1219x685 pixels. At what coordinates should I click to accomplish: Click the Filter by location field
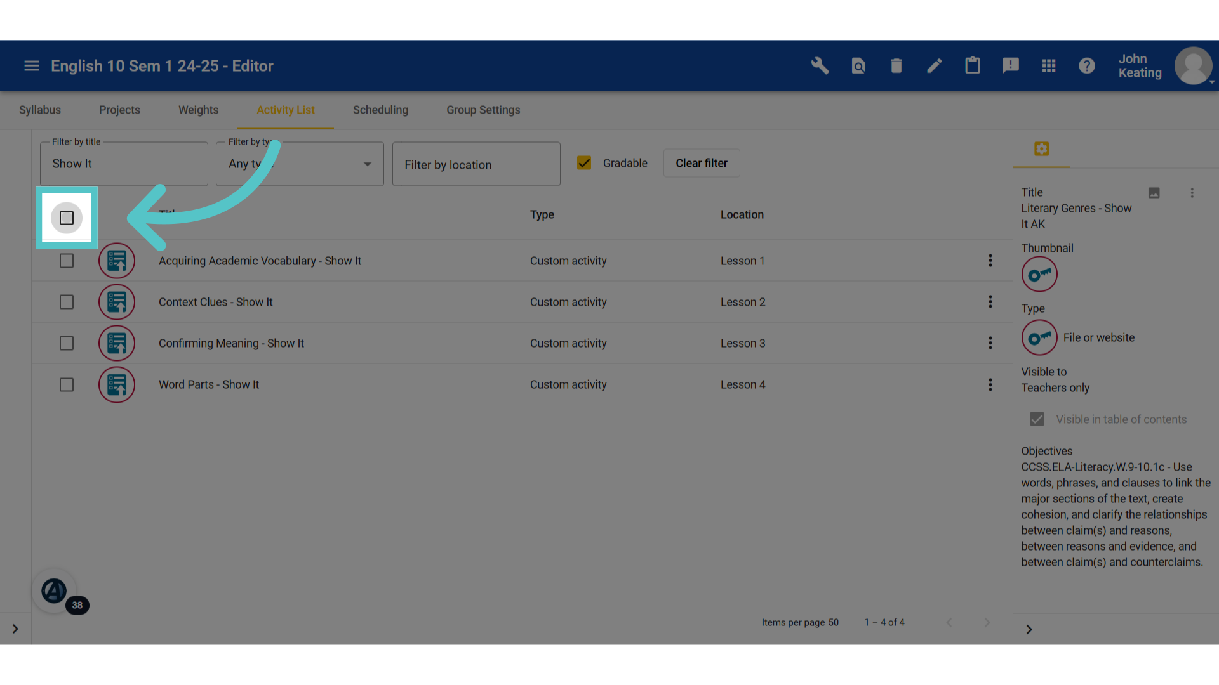[476, 164]
